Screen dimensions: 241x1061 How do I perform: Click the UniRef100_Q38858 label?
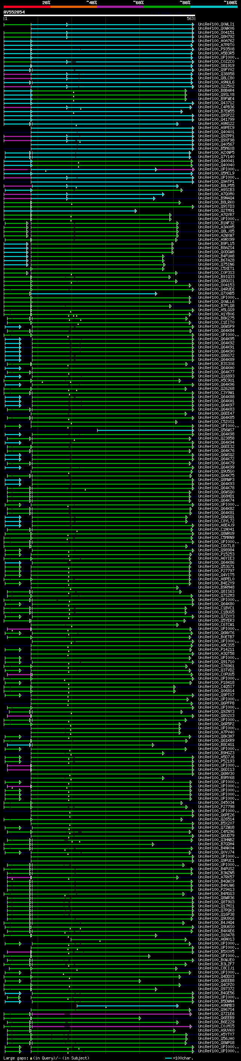pyautogui.click(x=216, y=74)
